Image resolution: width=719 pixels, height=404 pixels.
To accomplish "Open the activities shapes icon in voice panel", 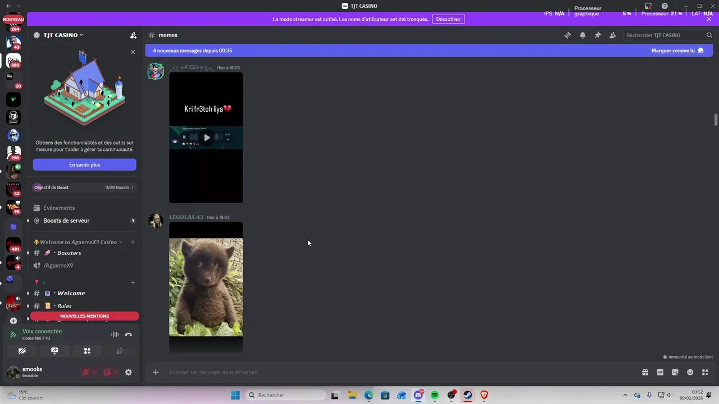I will [87, 351].
